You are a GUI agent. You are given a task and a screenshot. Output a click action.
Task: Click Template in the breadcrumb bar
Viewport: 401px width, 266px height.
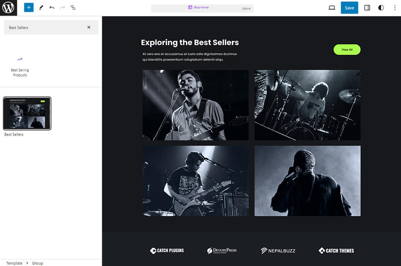tap(14, 263)
